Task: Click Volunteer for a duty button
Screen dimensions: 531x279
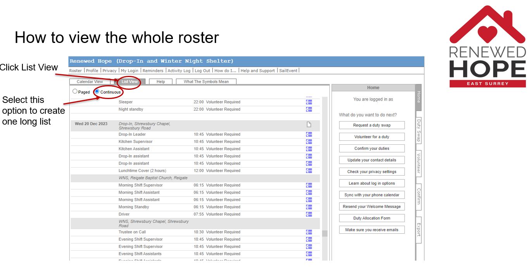Action: point(372,137)
